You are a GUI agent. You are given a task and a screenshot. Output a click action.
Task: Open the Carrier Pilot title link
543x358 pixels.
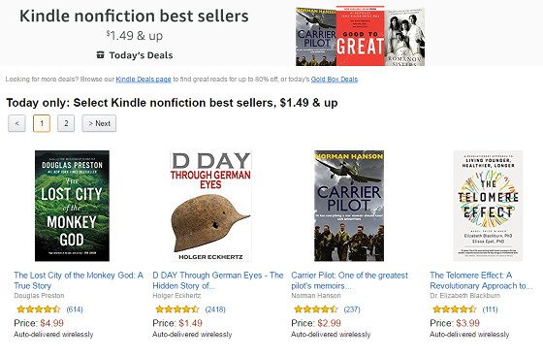click(349, 280)
